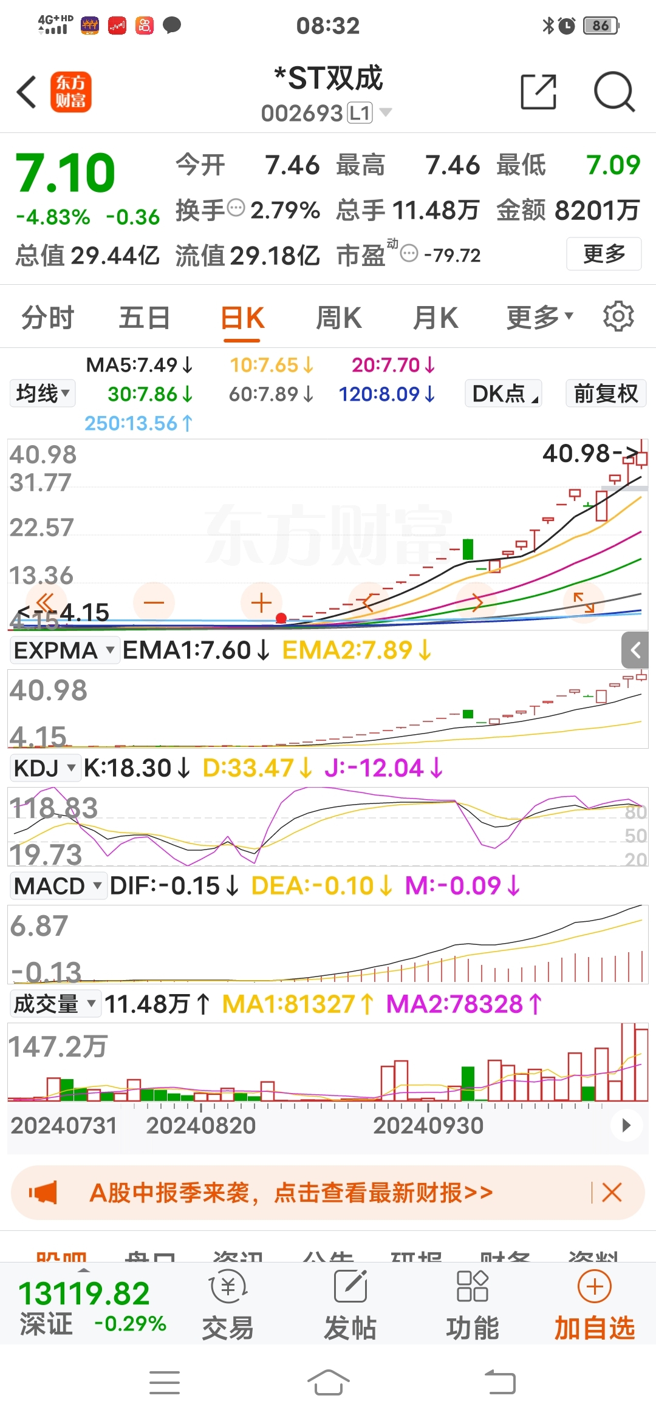Viewport: 656px width, 1421px height.
Task: Tap the 7.10 current price
Action: [65, 173]
